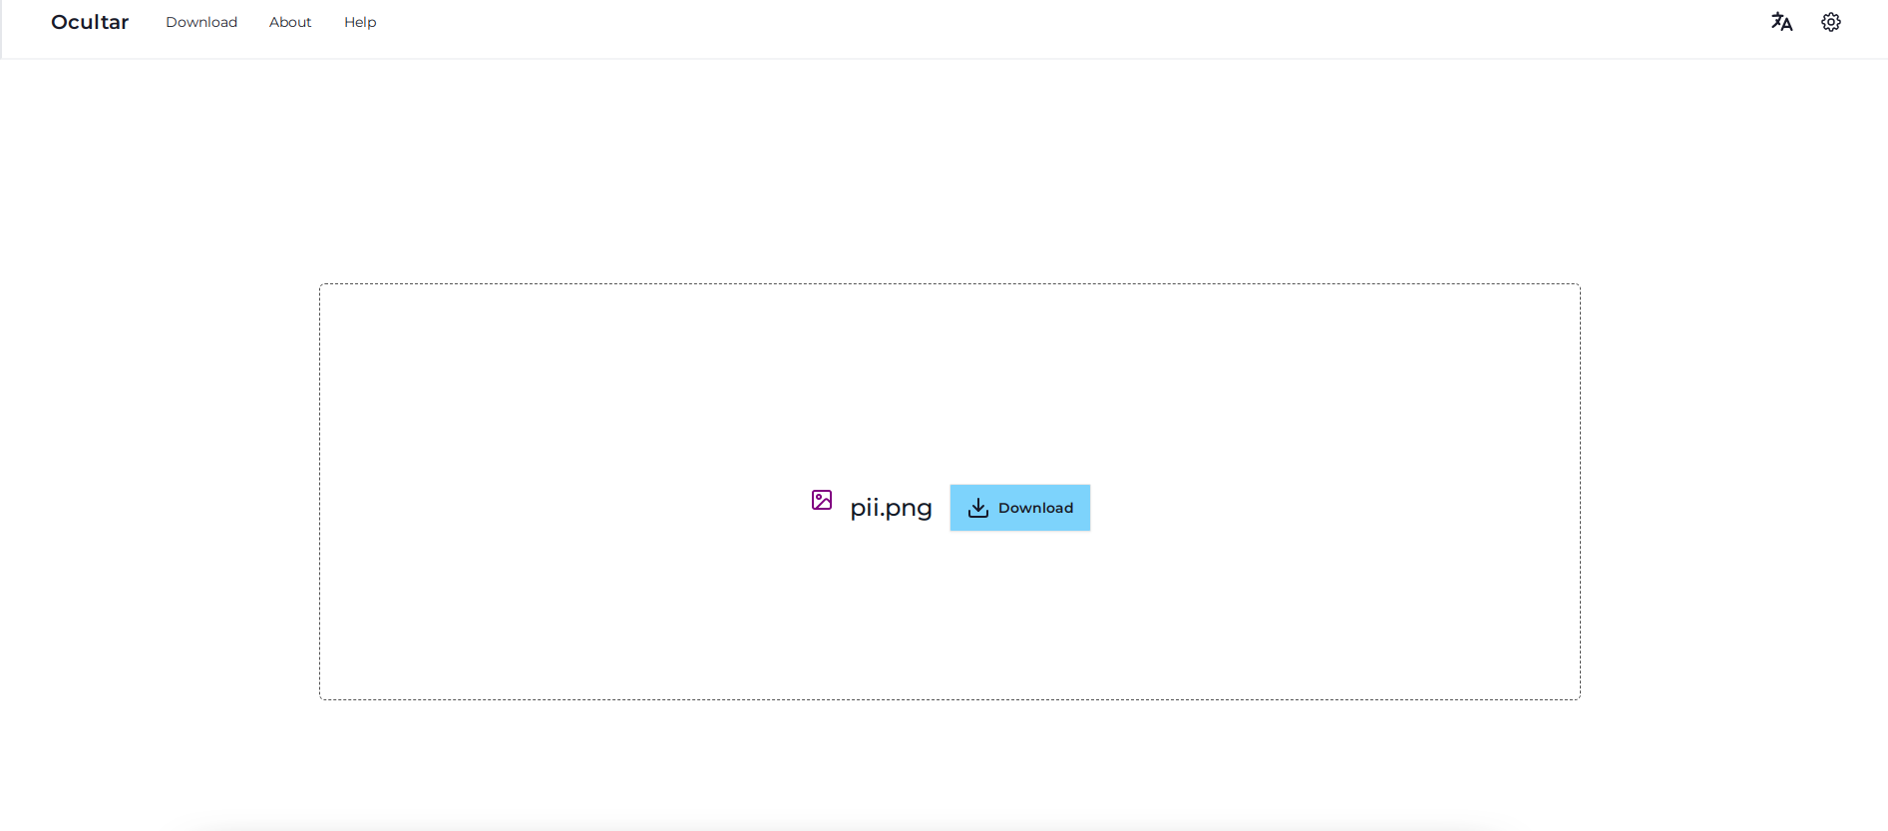1888x831 pixels.
Task: Download the processed pii.png file
Action: (1020, 508)
